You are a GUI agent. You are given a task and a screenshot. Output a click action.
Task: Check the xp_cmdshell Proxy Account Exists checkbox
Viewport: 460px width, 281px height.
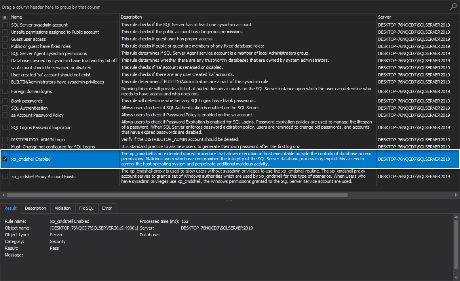pyautogui.click(x=5, y=177)
